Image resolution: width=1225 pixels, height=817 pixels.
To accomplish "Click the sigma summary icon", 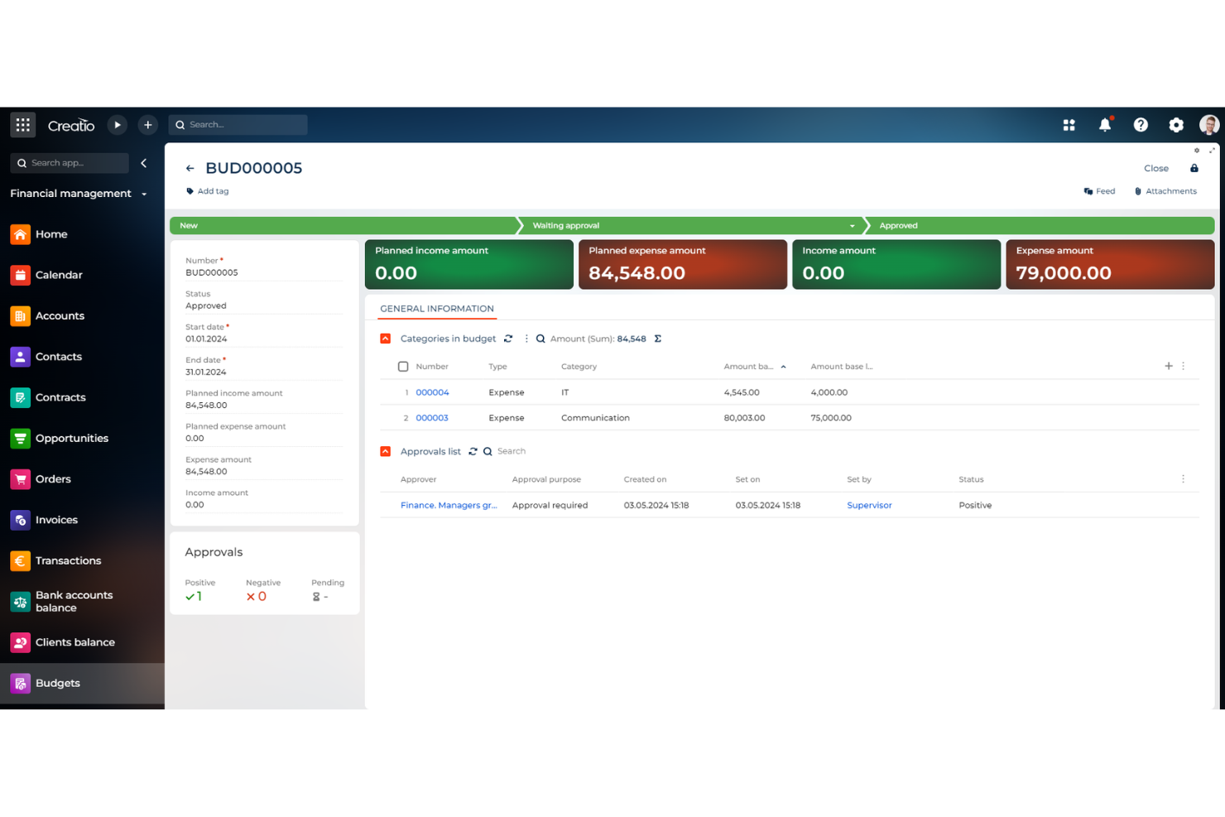I will pyautogui.click(x=658, y=339).
